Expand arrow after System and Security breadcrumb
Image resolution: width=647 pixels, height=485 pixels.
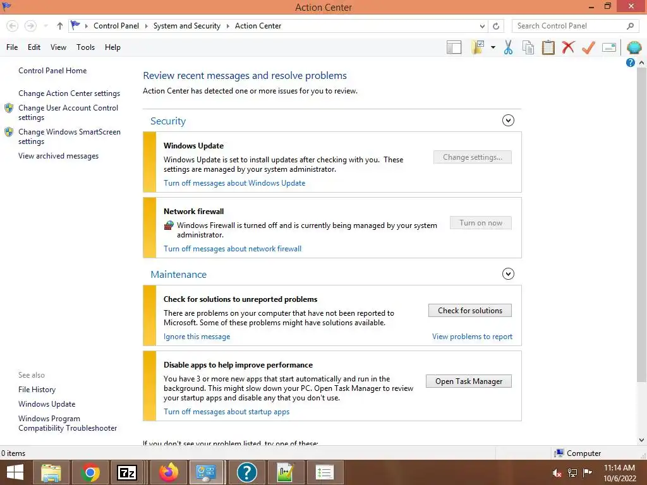[x=227, y=26]
